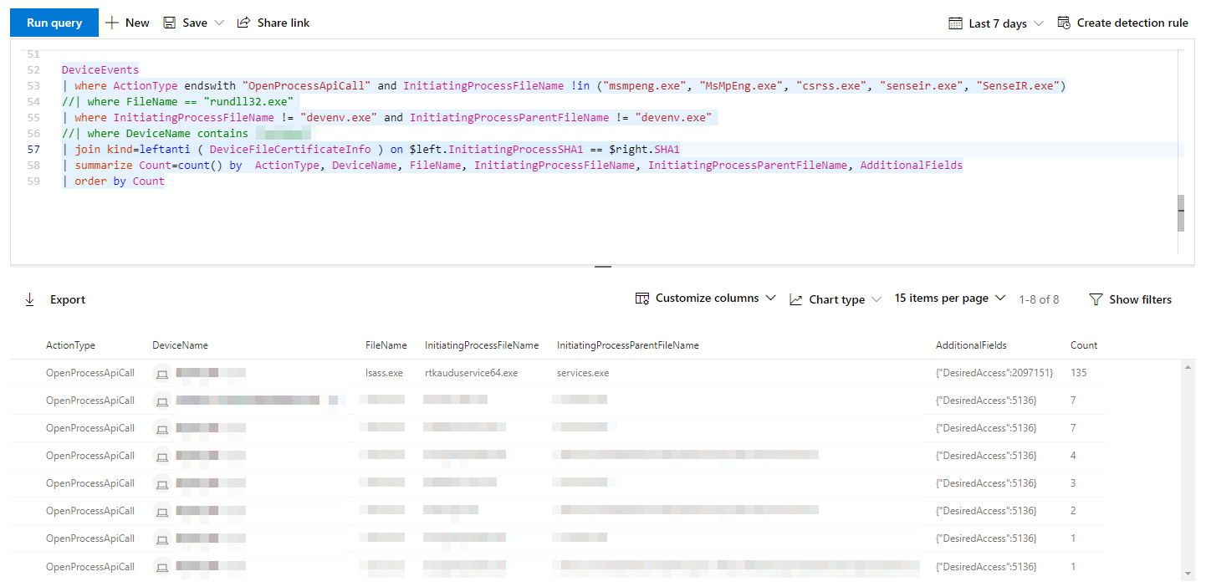The image size is (1206, 587).
Task: Click the editor vertical scrollbar thumb
Action: click(1181, 213)
